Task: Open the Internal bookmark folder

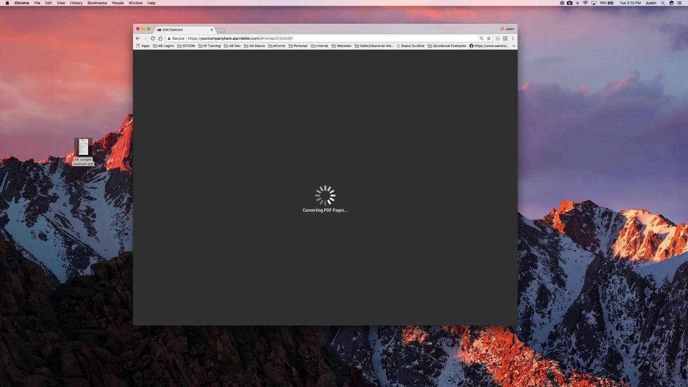Action: click(x=319, y=46)
